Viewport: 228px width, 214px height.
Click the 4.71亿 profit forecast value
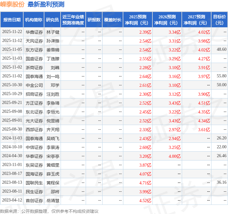145,183
